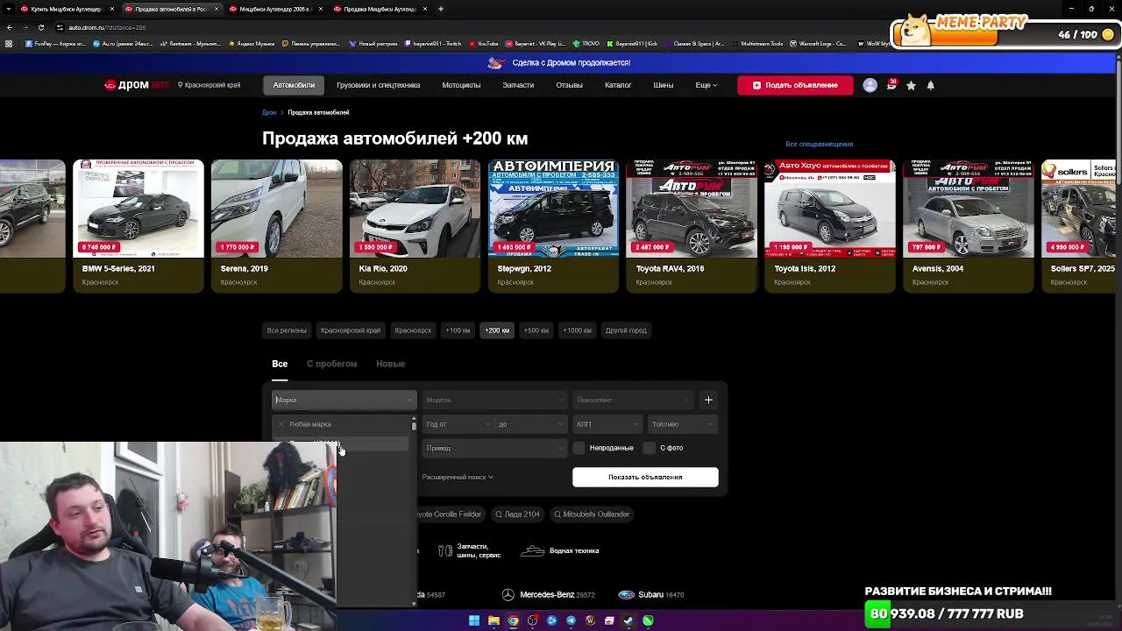Open File Explorer from the taskbar
This screenshot has height=631, width=1122.
click(x=494, y=620)
